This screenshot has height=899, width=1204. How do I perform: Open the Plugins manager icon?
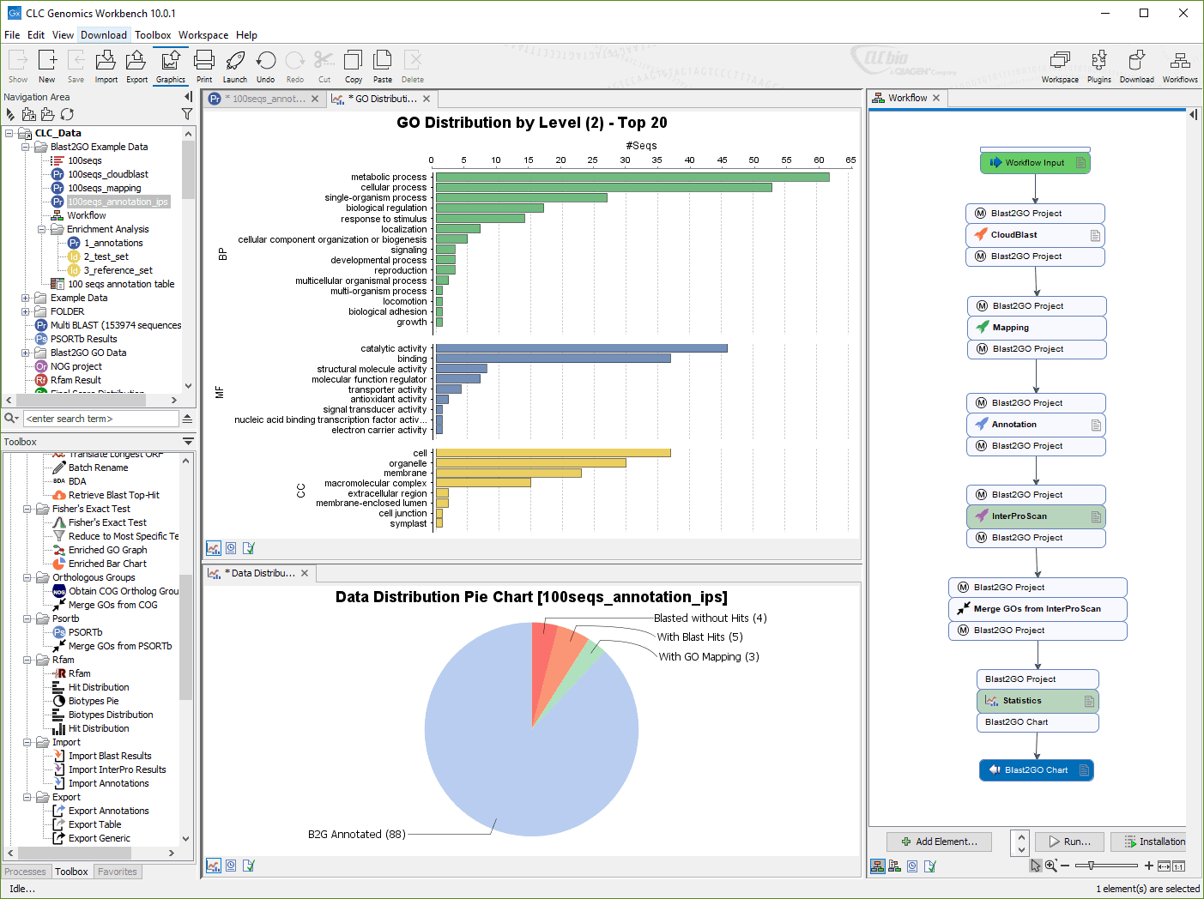(1098, 66)
